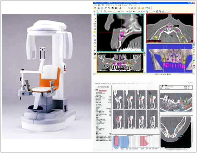Select the panoramic curve (arch) tool
This screenshot has height=153, width=197.
(x=95, y=43)
